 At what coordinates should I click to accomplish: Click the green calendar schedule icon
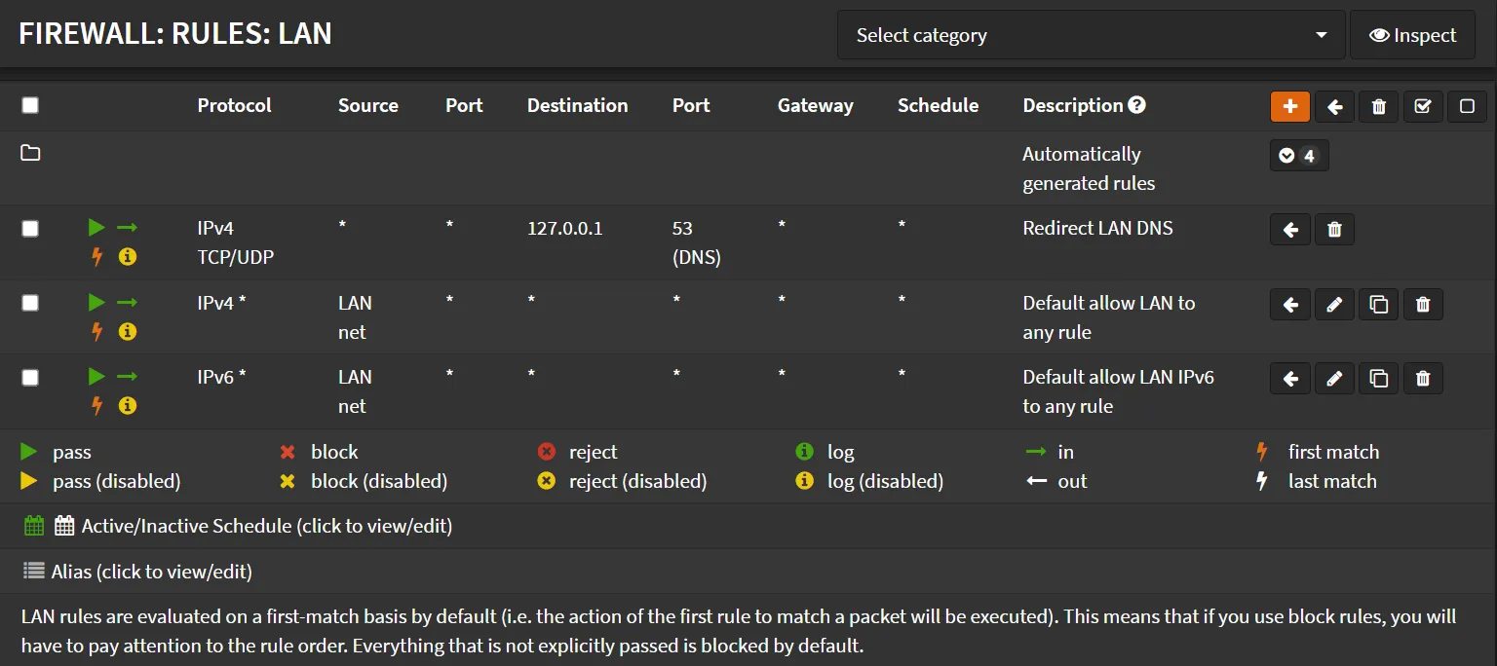[35, 525]
